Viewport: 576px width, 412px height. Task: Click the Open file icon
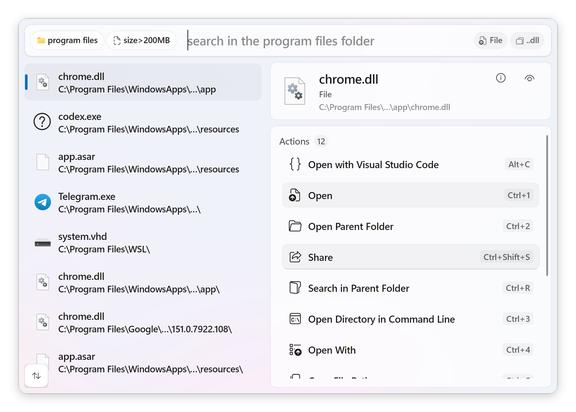click(x=295, y=195)
